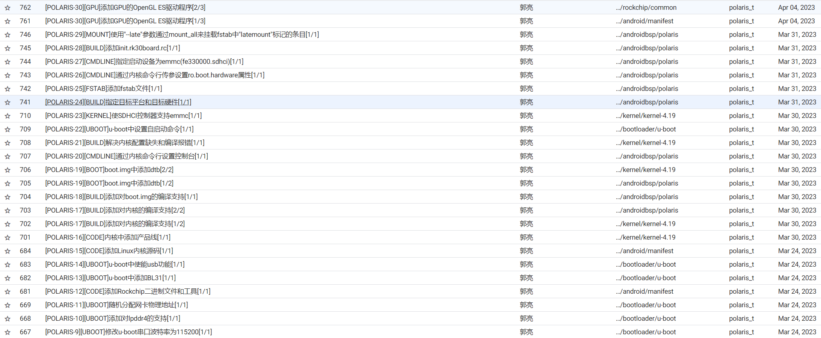Open POLARIS-26 ro.boot.hardware change

(x=155, y=75)
